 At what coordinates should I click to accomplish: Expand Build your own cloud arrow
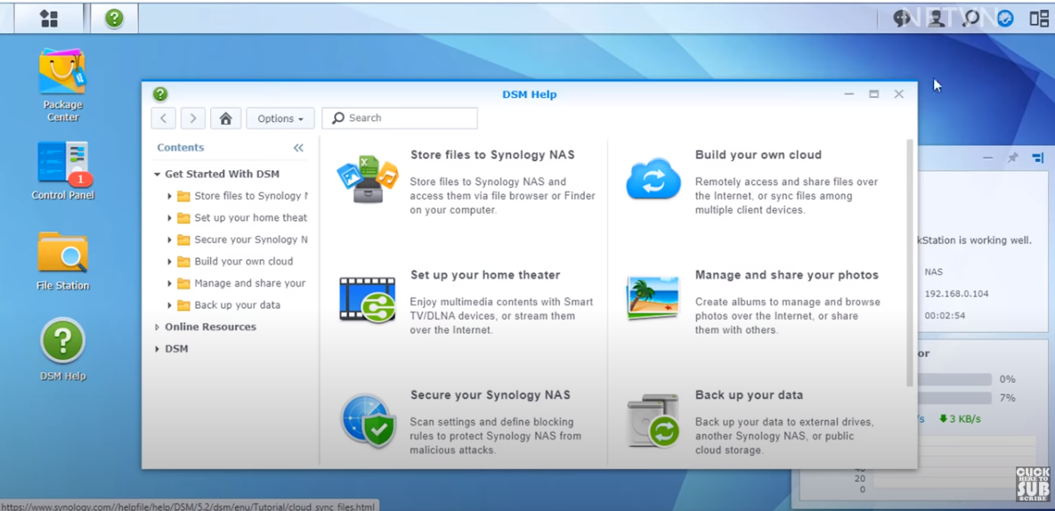click(169, 262)
